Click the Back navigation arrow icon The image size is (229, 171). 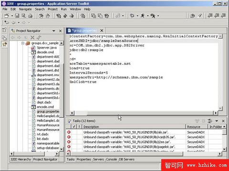(14, 23)
